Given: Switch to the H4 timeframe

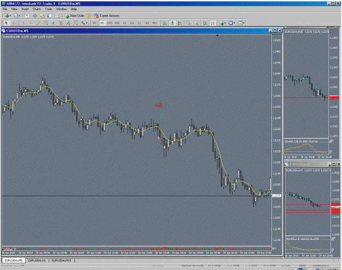Looking at the screenshot, I should tap(132, 23).
